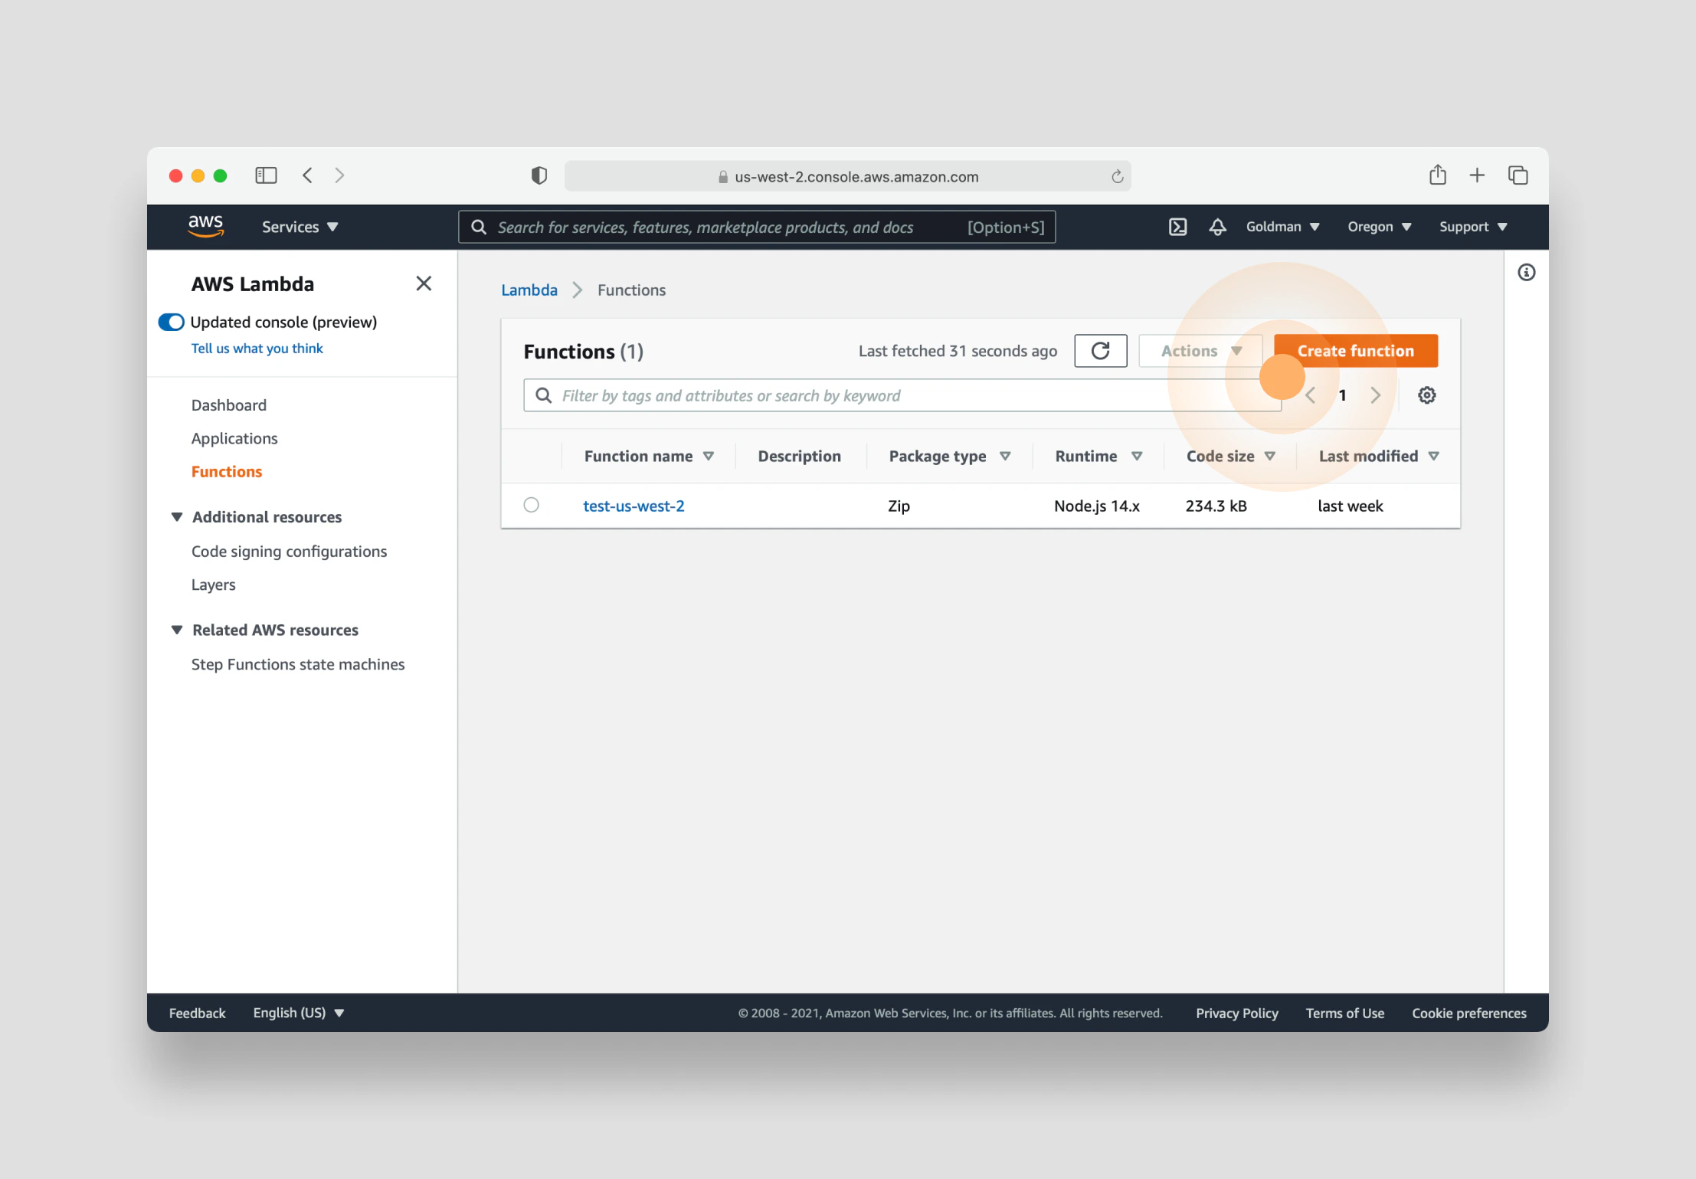The width and height of the screenshot is (1696, 1179).
Task: Collapse Additional resources section
Action: click(176, 517)
